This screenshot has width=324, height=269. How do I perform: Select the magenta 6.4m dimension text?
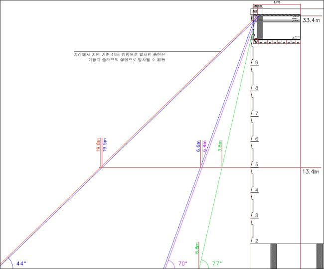pos(205,146)
